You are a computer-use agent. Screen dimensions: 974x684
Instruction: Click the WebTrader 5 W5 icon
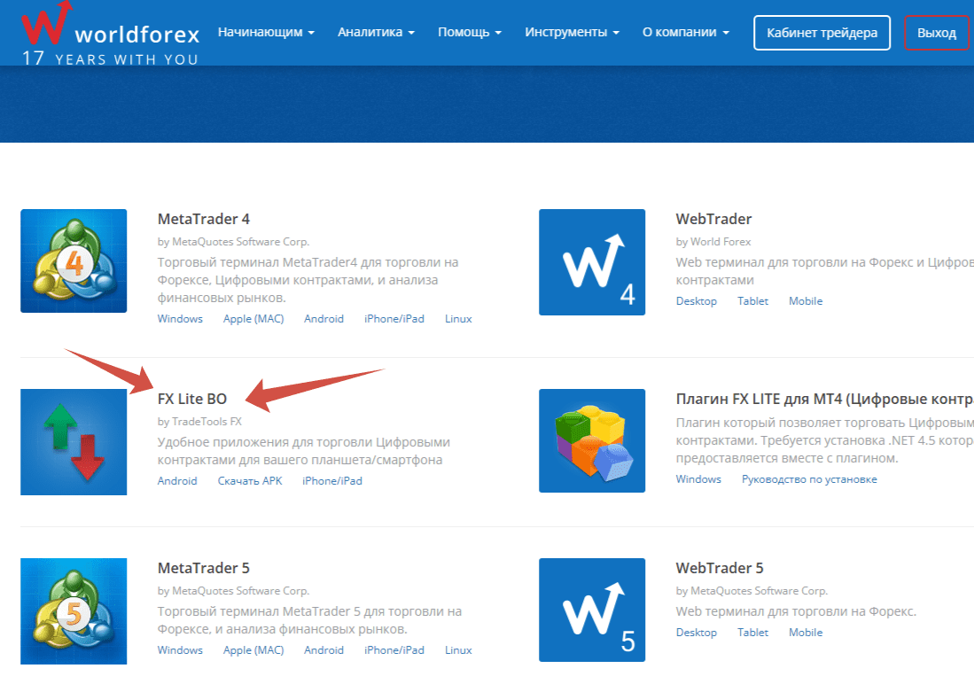(x=591, y=610)
